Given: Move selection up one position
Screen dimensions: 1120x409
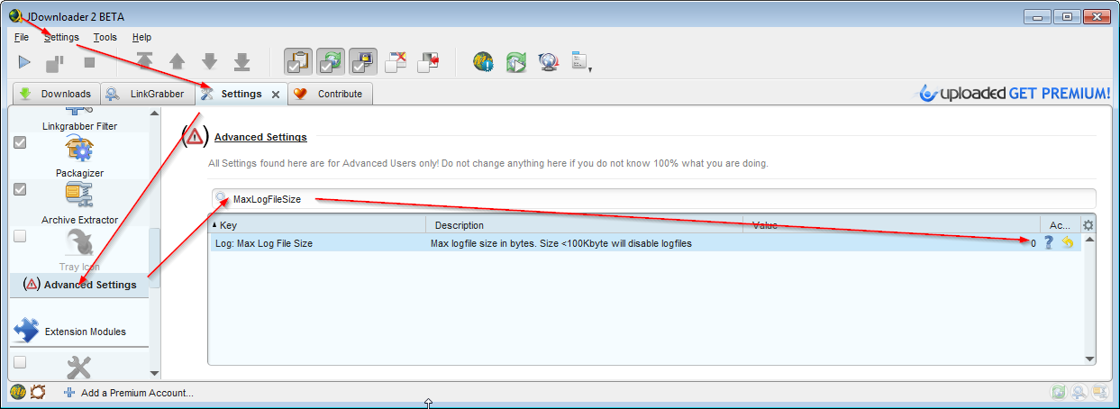Looking at the screenshot, I should (x=178, y=61).
